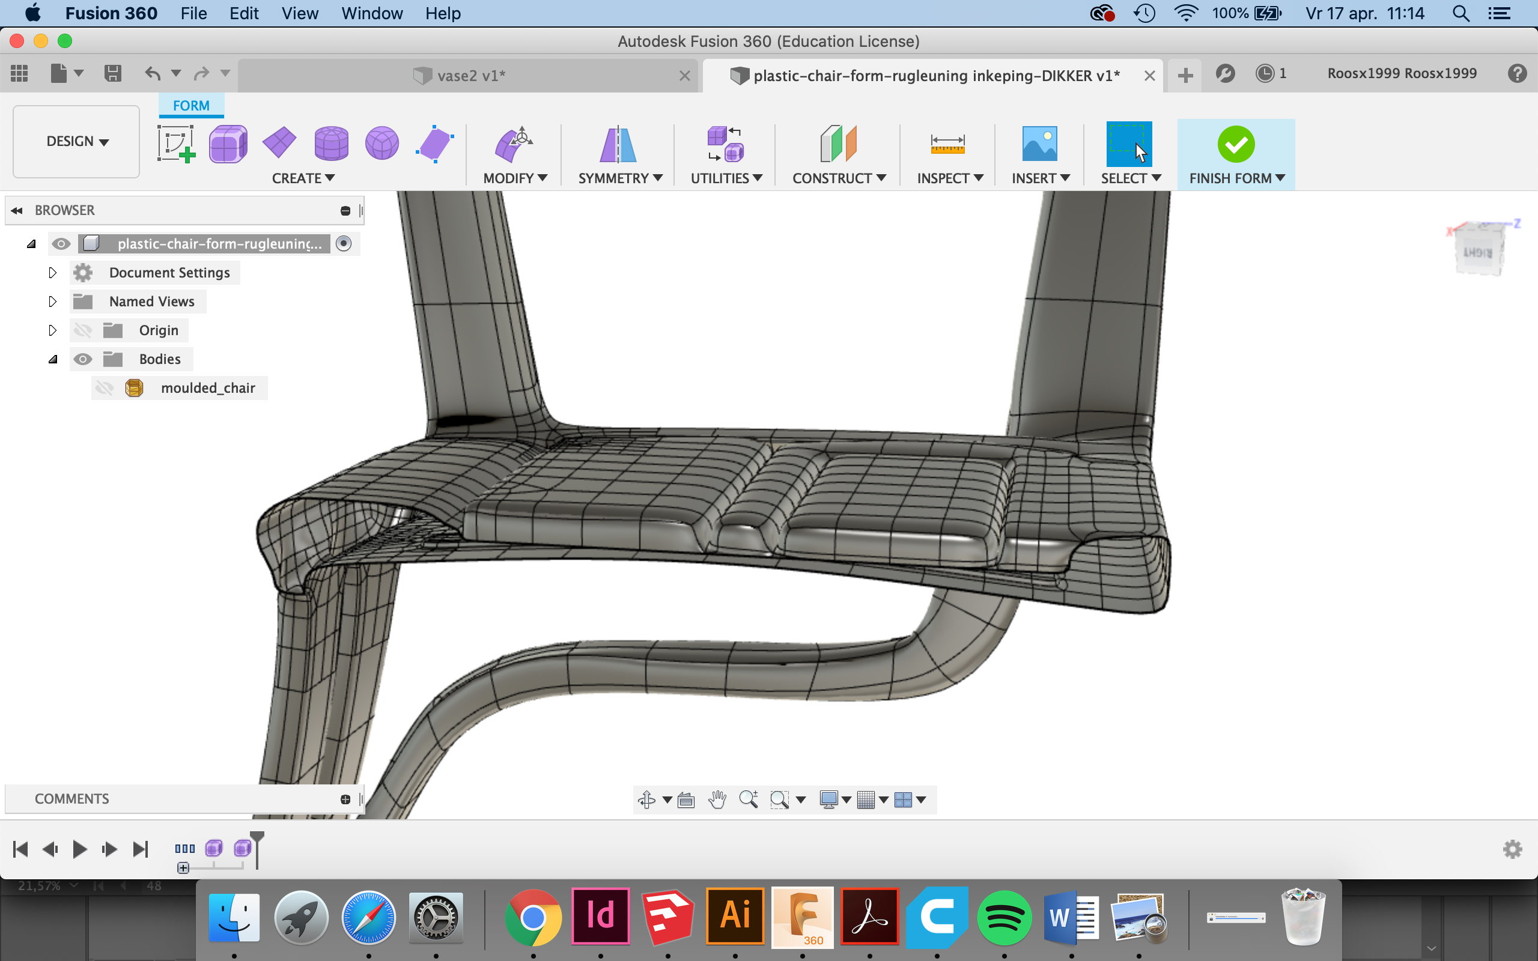Select the Quadball sphere tool
1538x961 pixels.
pos(382,144)
